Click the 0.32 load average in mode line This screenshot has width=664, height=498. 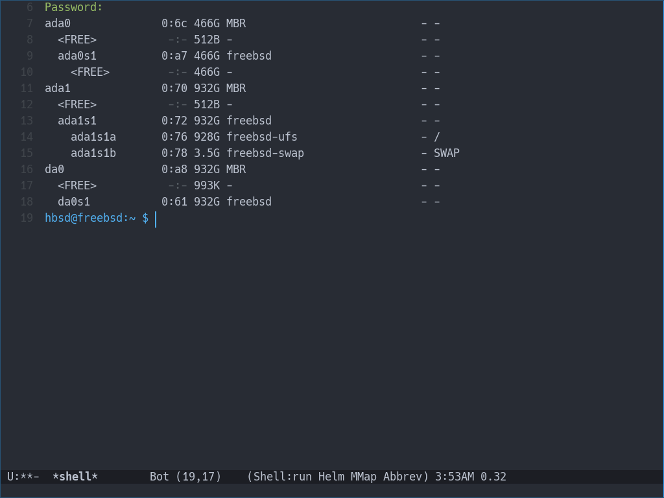493,477
